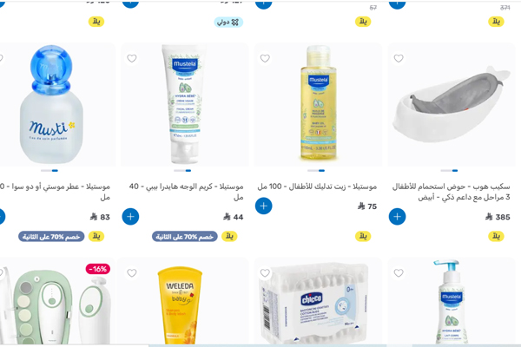Open the Musti perfume bottle image
This screenshot has height=347, width=521.
tap(51, 104)
